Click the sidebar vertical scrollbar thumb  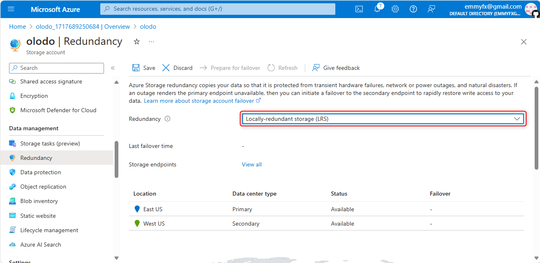pyautogui.click(x=116, y=159)
